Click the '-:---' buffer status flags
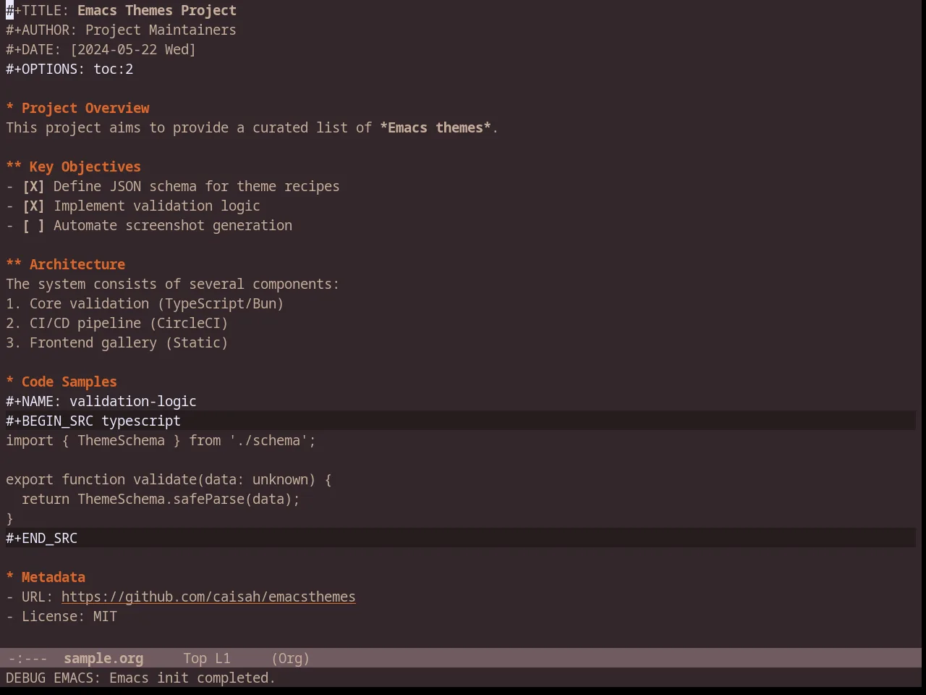926x695 pixels. tap(27, 658)
